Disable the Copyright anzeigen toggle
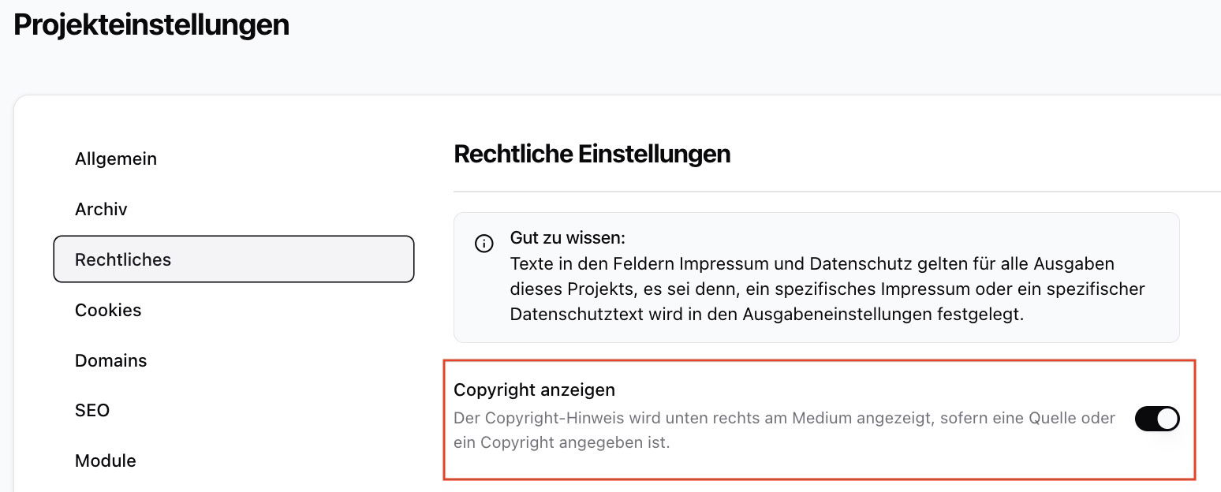This screenshot has height=492, width=1221. click(x=1156, y=419)
